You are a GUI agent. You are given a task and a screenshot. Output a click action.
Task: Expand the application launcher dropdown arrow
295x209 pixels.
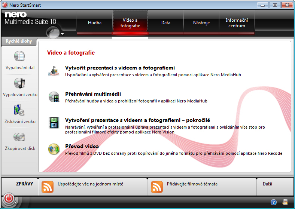point(63,34)
